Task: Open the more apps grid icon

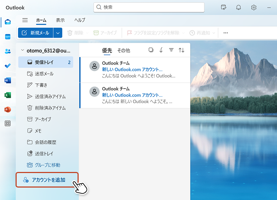Action: [x=8, y=124]
